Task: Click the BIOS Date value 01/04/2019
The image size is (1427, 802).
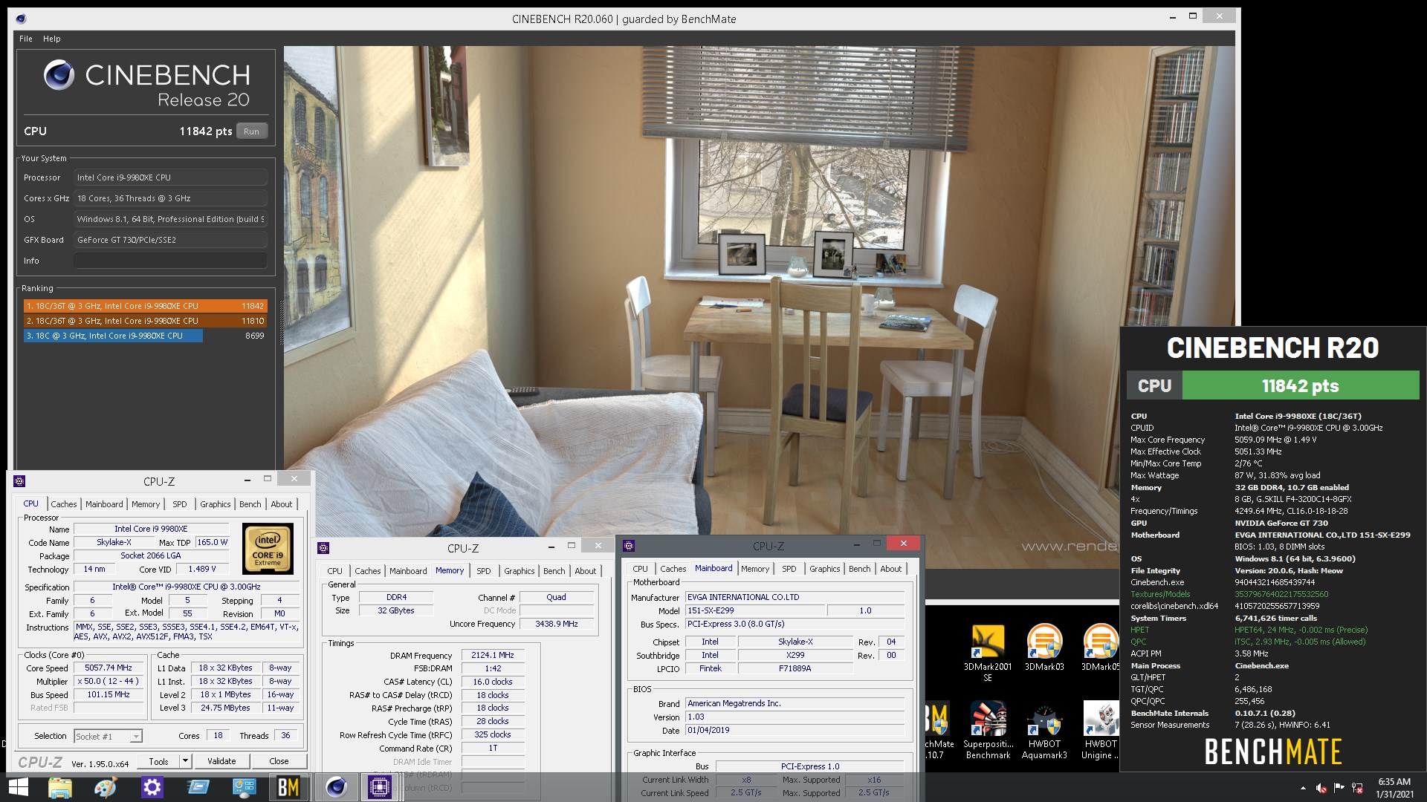Action: [x=795, y=730]
